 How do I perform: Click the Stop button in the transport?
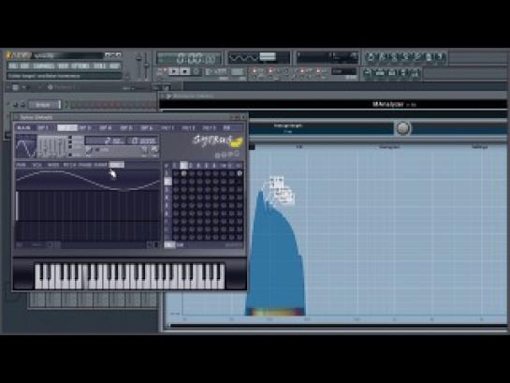tap(185, 71)
